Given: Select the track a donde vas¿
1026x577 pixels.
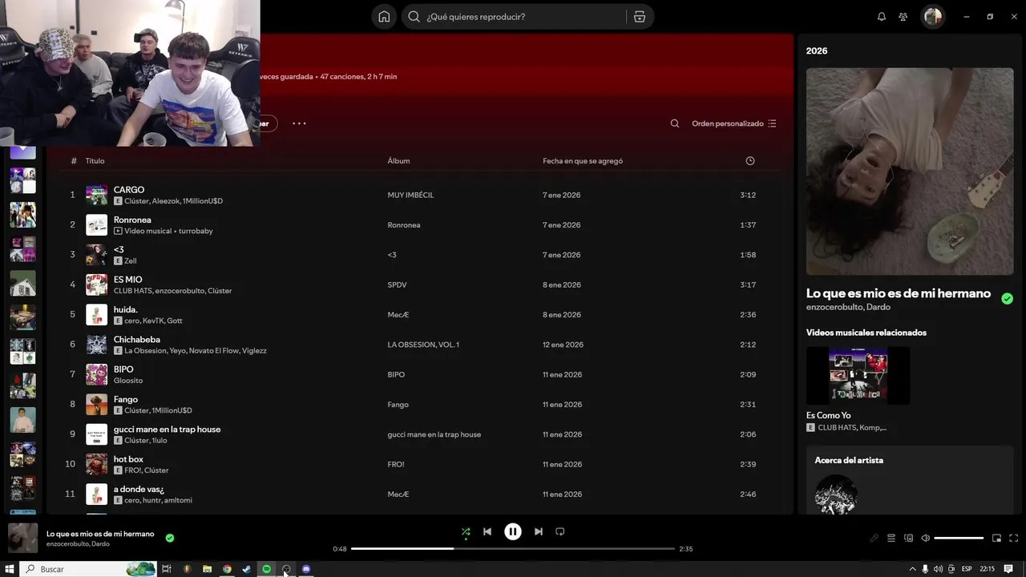Looking at the screenshot, I should click(139, 489).
